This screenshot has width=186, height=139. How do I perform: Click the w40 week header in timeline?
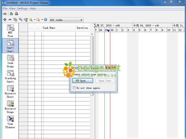114,25
